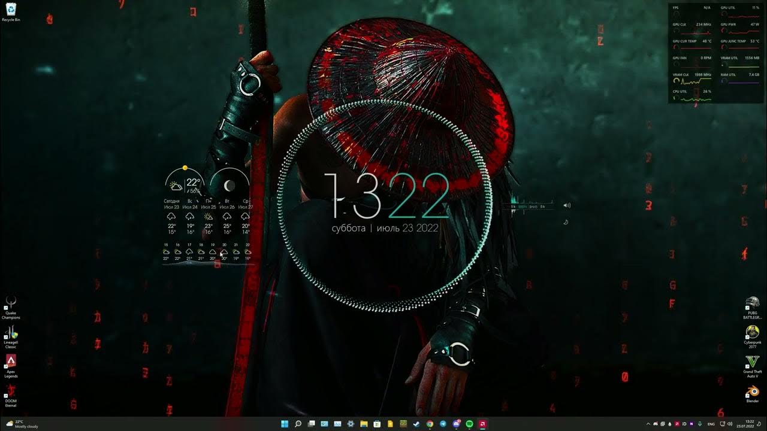Select the Grand Theft Auto V shortcut

click(752, 366)
